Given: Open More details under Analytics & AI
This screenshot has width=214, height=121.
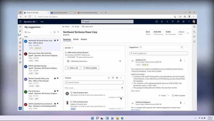Looking at the screenshot, I should coord(135,91).
